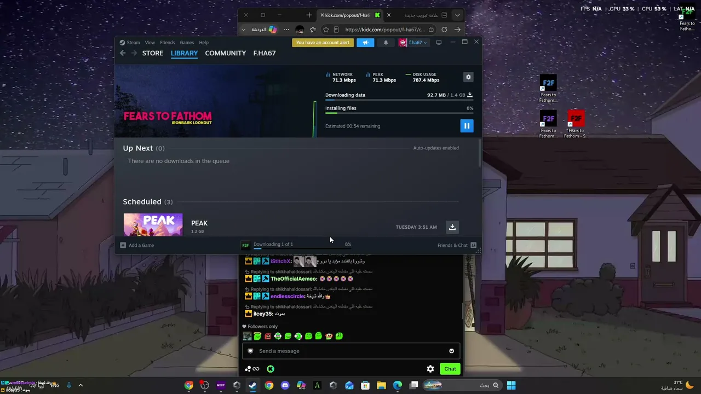The height and width of the screenshot is (394, 701).
Task: Click the green Chat send button
Action: (450, 369)
